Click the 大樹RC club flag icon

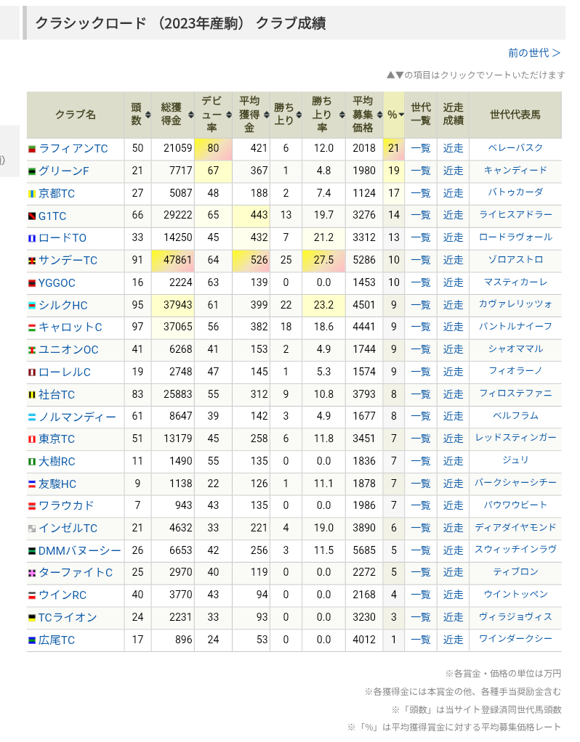(x=32, y=462)
